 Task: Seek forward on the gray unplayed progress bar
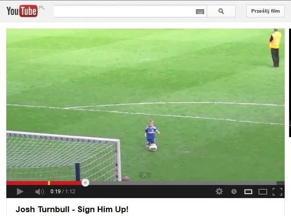pyautogui.click(x=183, y=183)
